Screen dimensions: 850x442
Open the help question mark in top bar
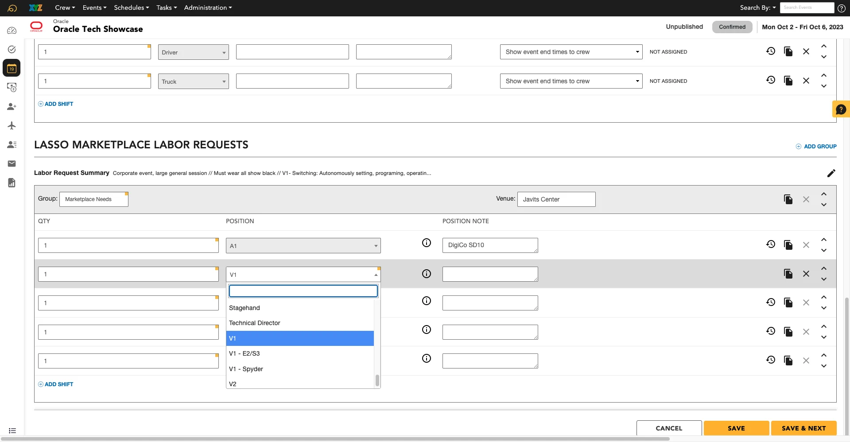842,8
